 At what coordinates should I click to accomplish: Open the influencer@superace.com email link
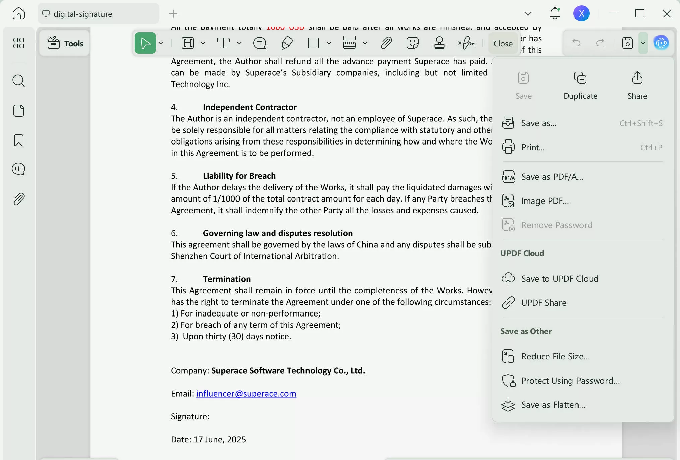click(246, 393)
